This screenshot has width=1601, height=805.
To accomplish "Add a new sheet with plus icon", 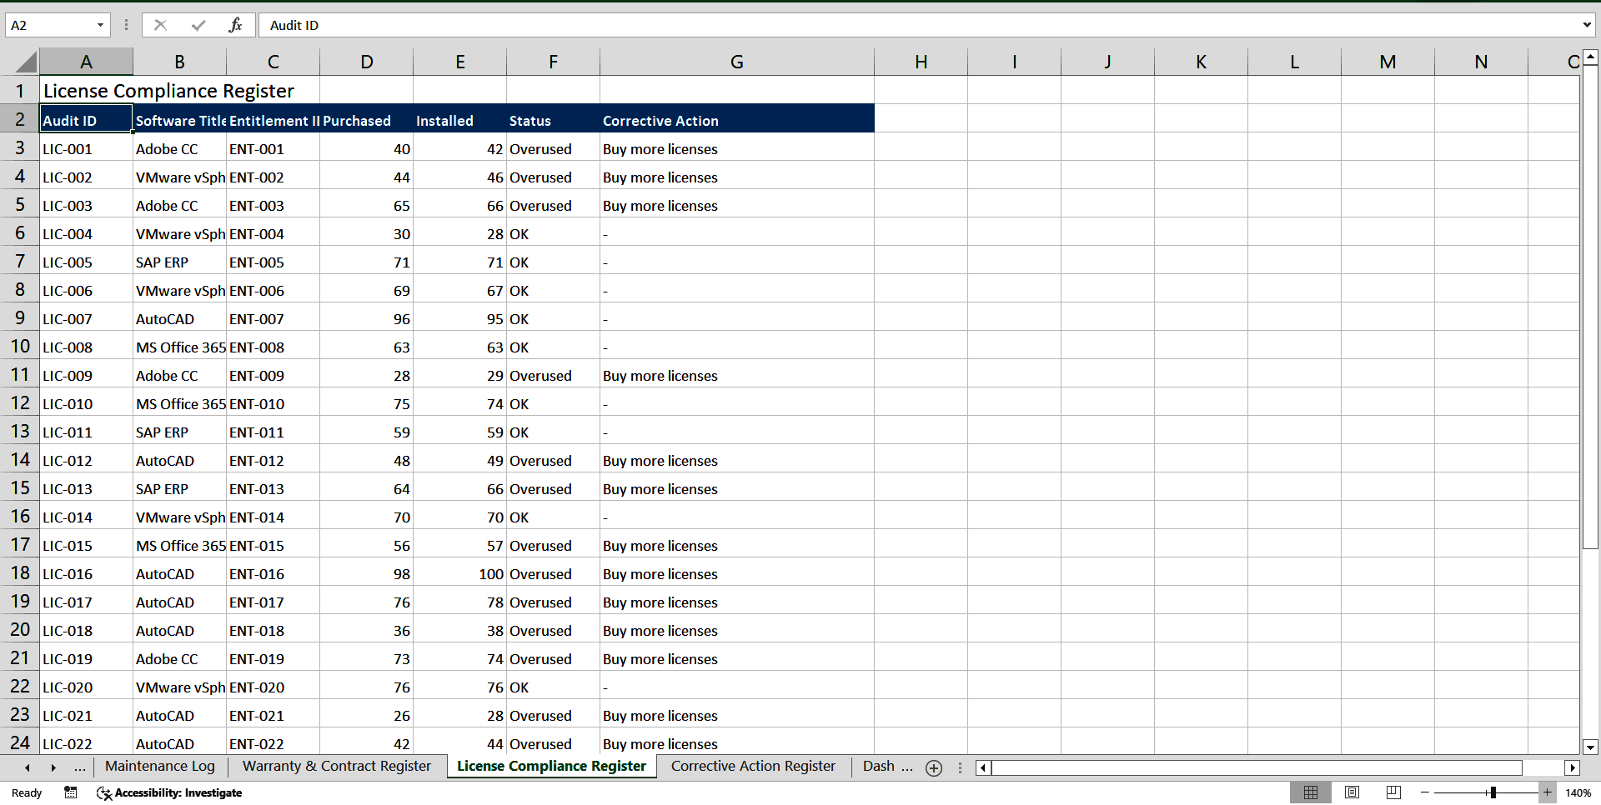I will pyautogui.click(x=934, y=767).
